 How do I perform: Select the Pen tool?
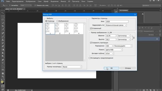coord(3,60)
